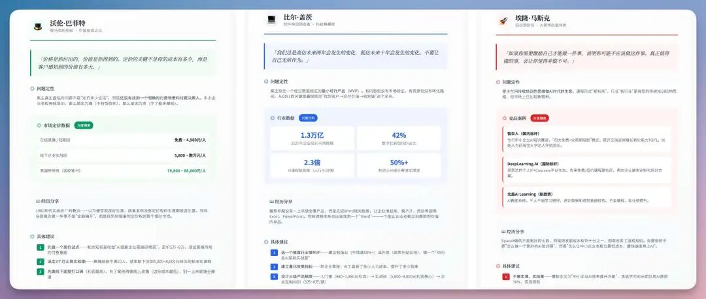Click Buffett suggestion text starting 先做一个高价试点

[x=128, y=249]
